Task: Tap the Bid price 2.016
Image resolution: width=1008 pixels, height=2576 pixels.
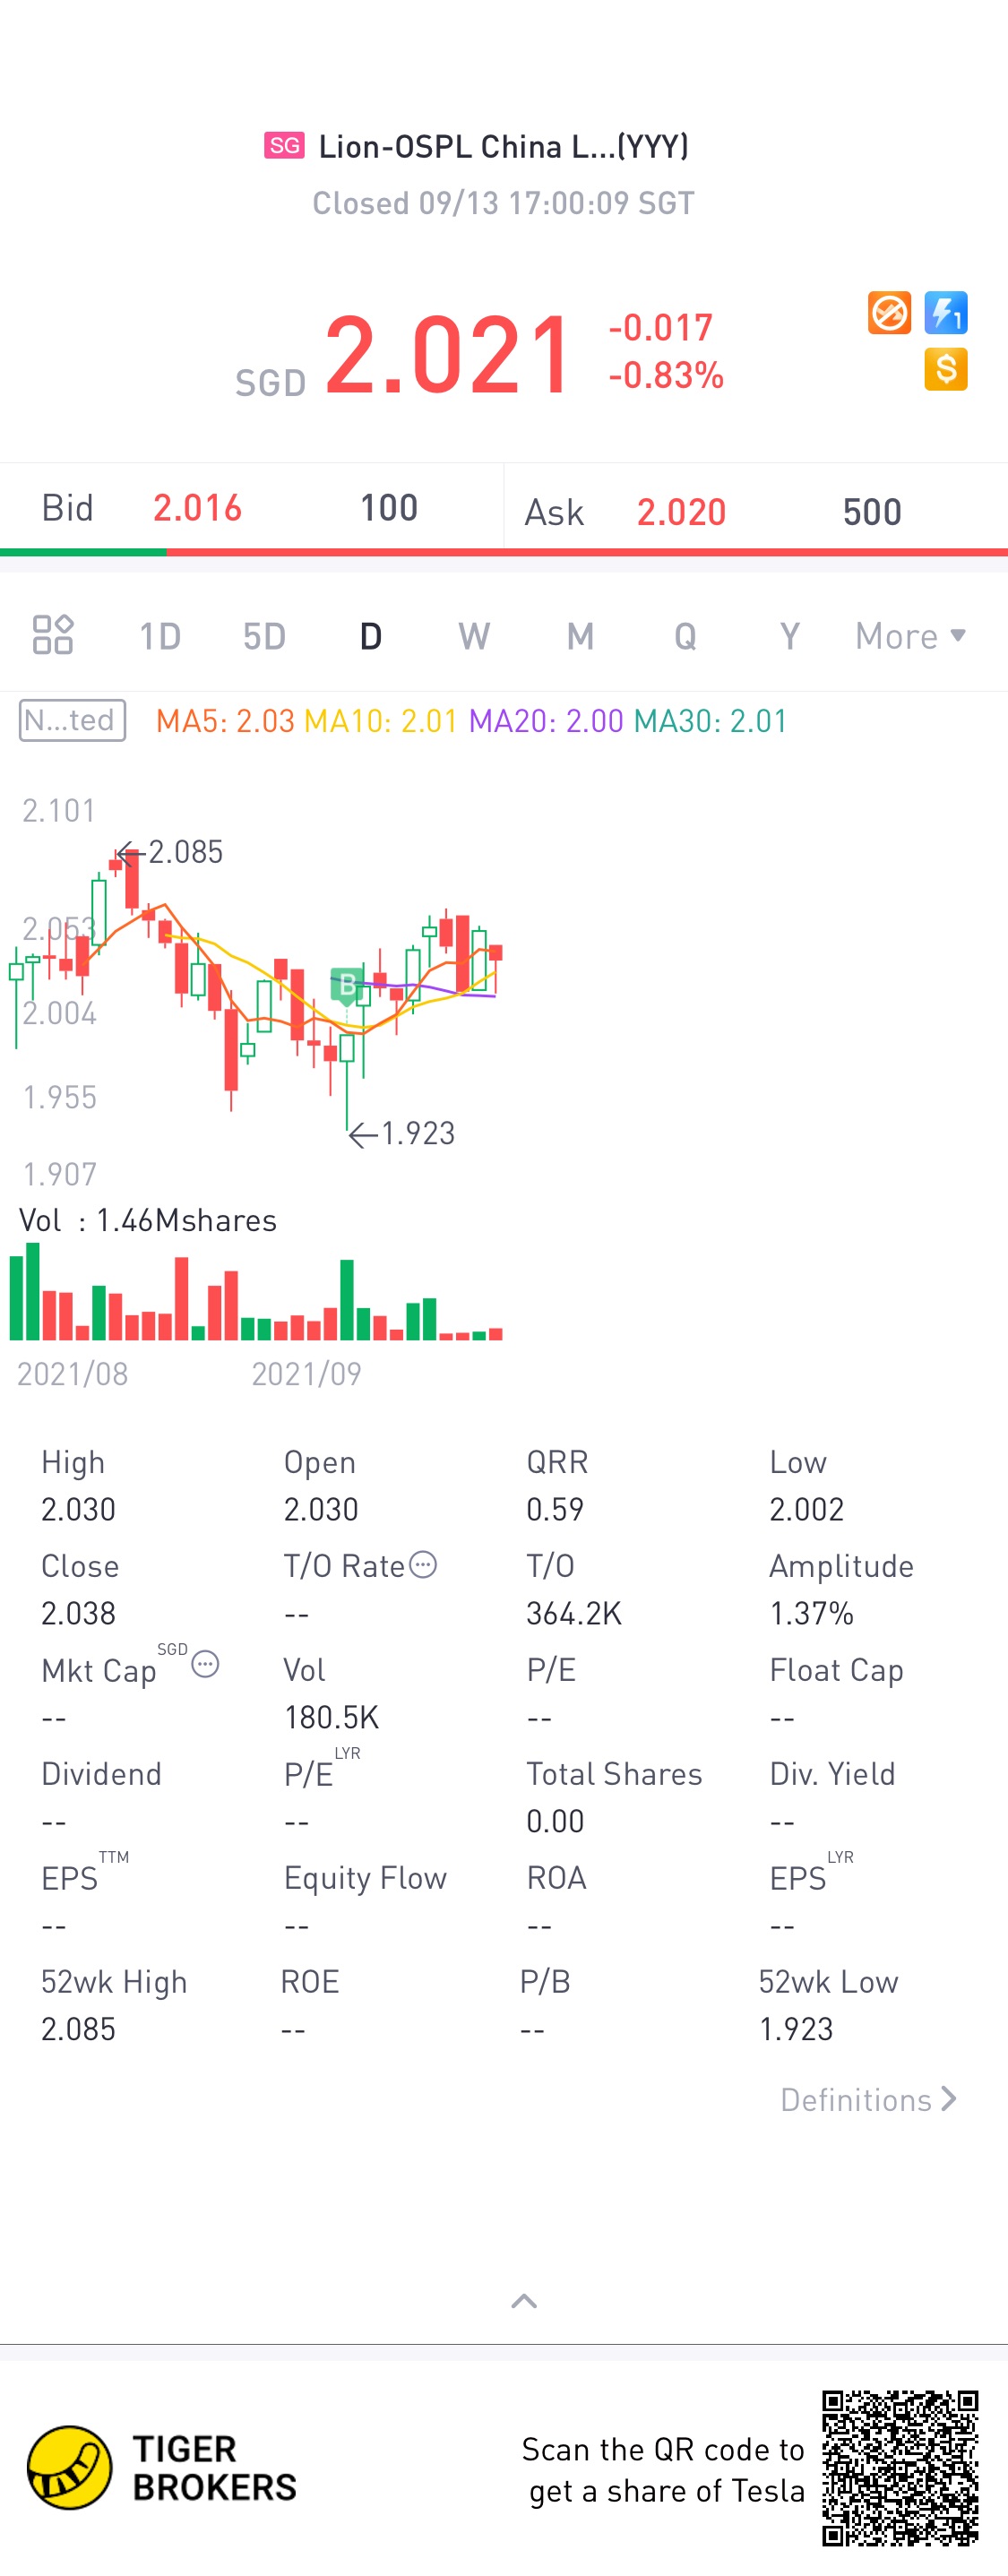Action: [197, 508]
